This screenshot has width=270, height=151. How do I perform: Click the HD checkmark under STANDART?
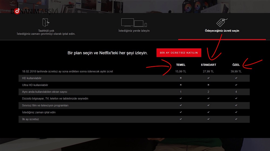coord(208,78)
